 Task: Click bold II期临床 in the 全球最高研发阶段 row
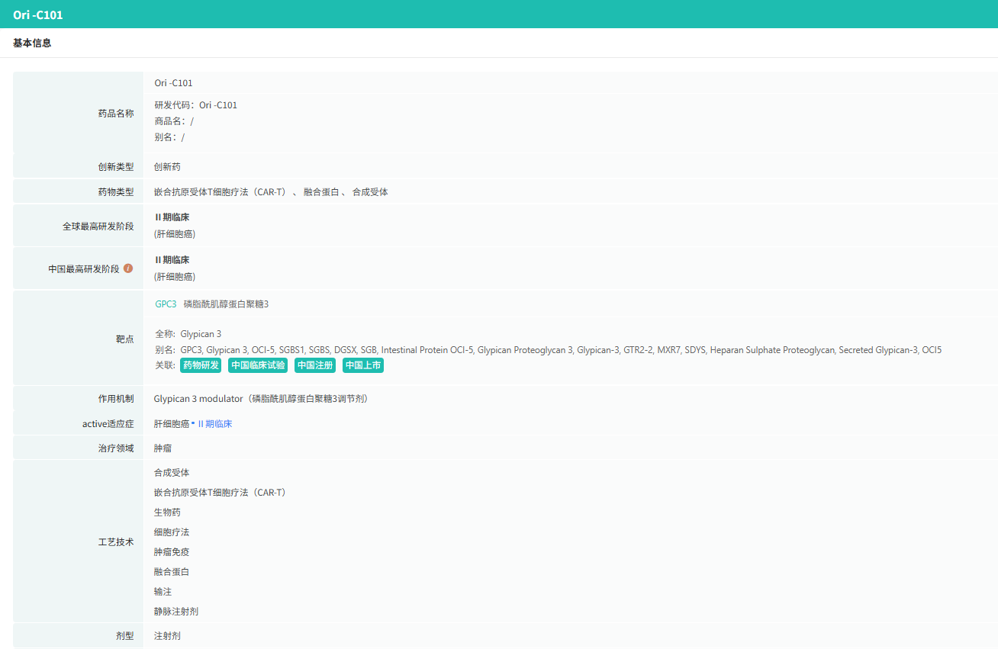[x=172, y=217]
